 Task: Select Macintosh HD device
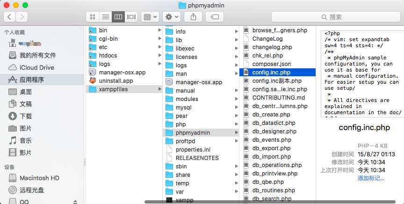tap(42, 178)
